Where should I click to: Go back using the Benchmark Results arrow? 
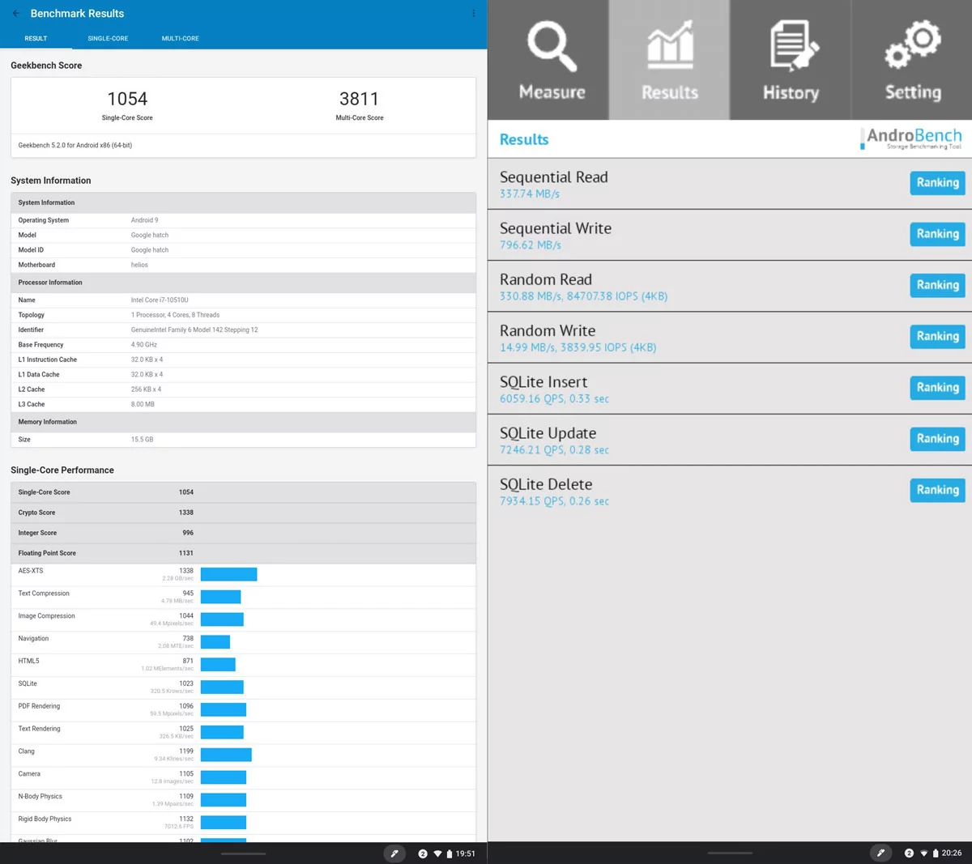pos(16,13)
